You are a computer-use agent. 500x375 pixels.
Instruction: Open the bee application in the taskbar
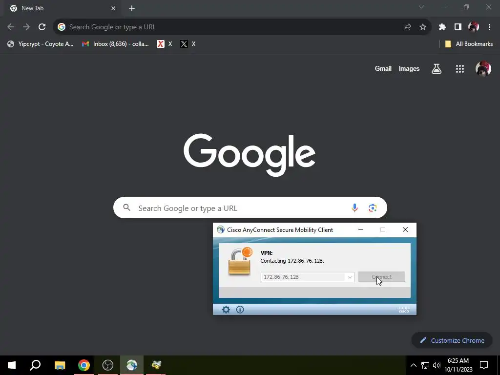156,365
